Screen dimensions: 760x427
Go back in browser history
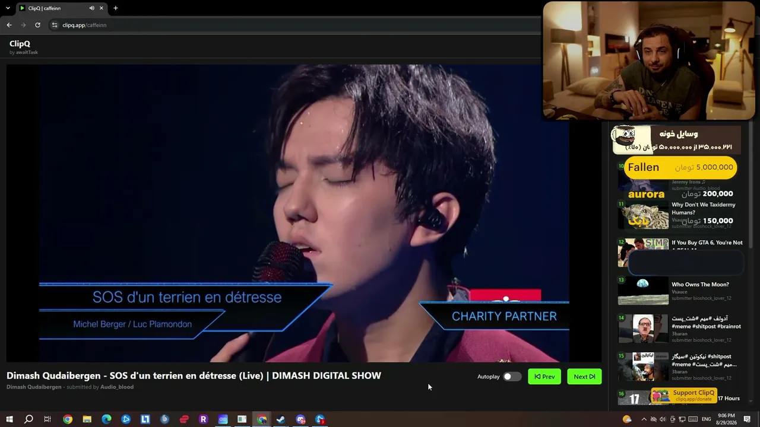tap(9, 25)
